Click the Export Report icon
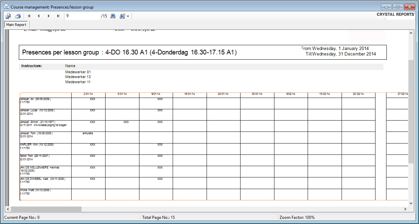This screenshot has height=224, width=419. (x=8, y=16)
